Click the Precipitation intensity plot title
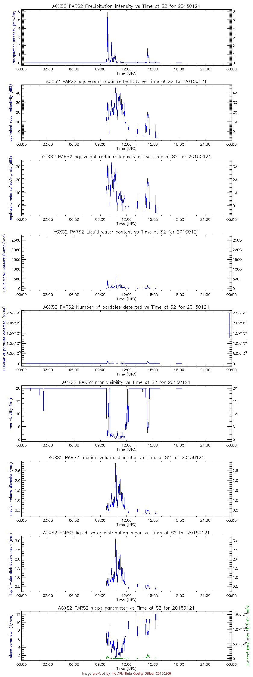The image size is (253, 677). 126,6
